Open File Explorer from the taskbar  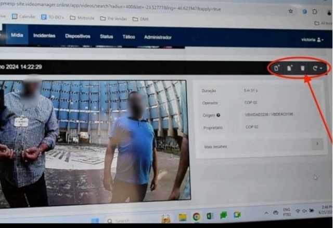tap(183, 217)
